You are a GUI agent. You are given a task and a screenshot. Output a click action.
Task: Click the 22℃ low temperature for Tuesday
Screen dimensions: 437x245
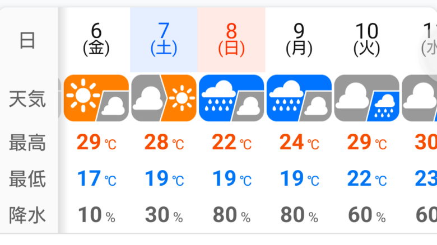(367, 178)
